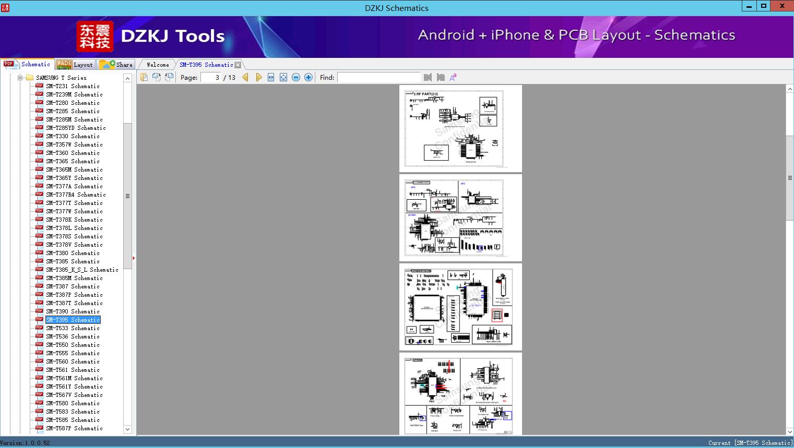Click the Find search text box

tap(378, 77)
